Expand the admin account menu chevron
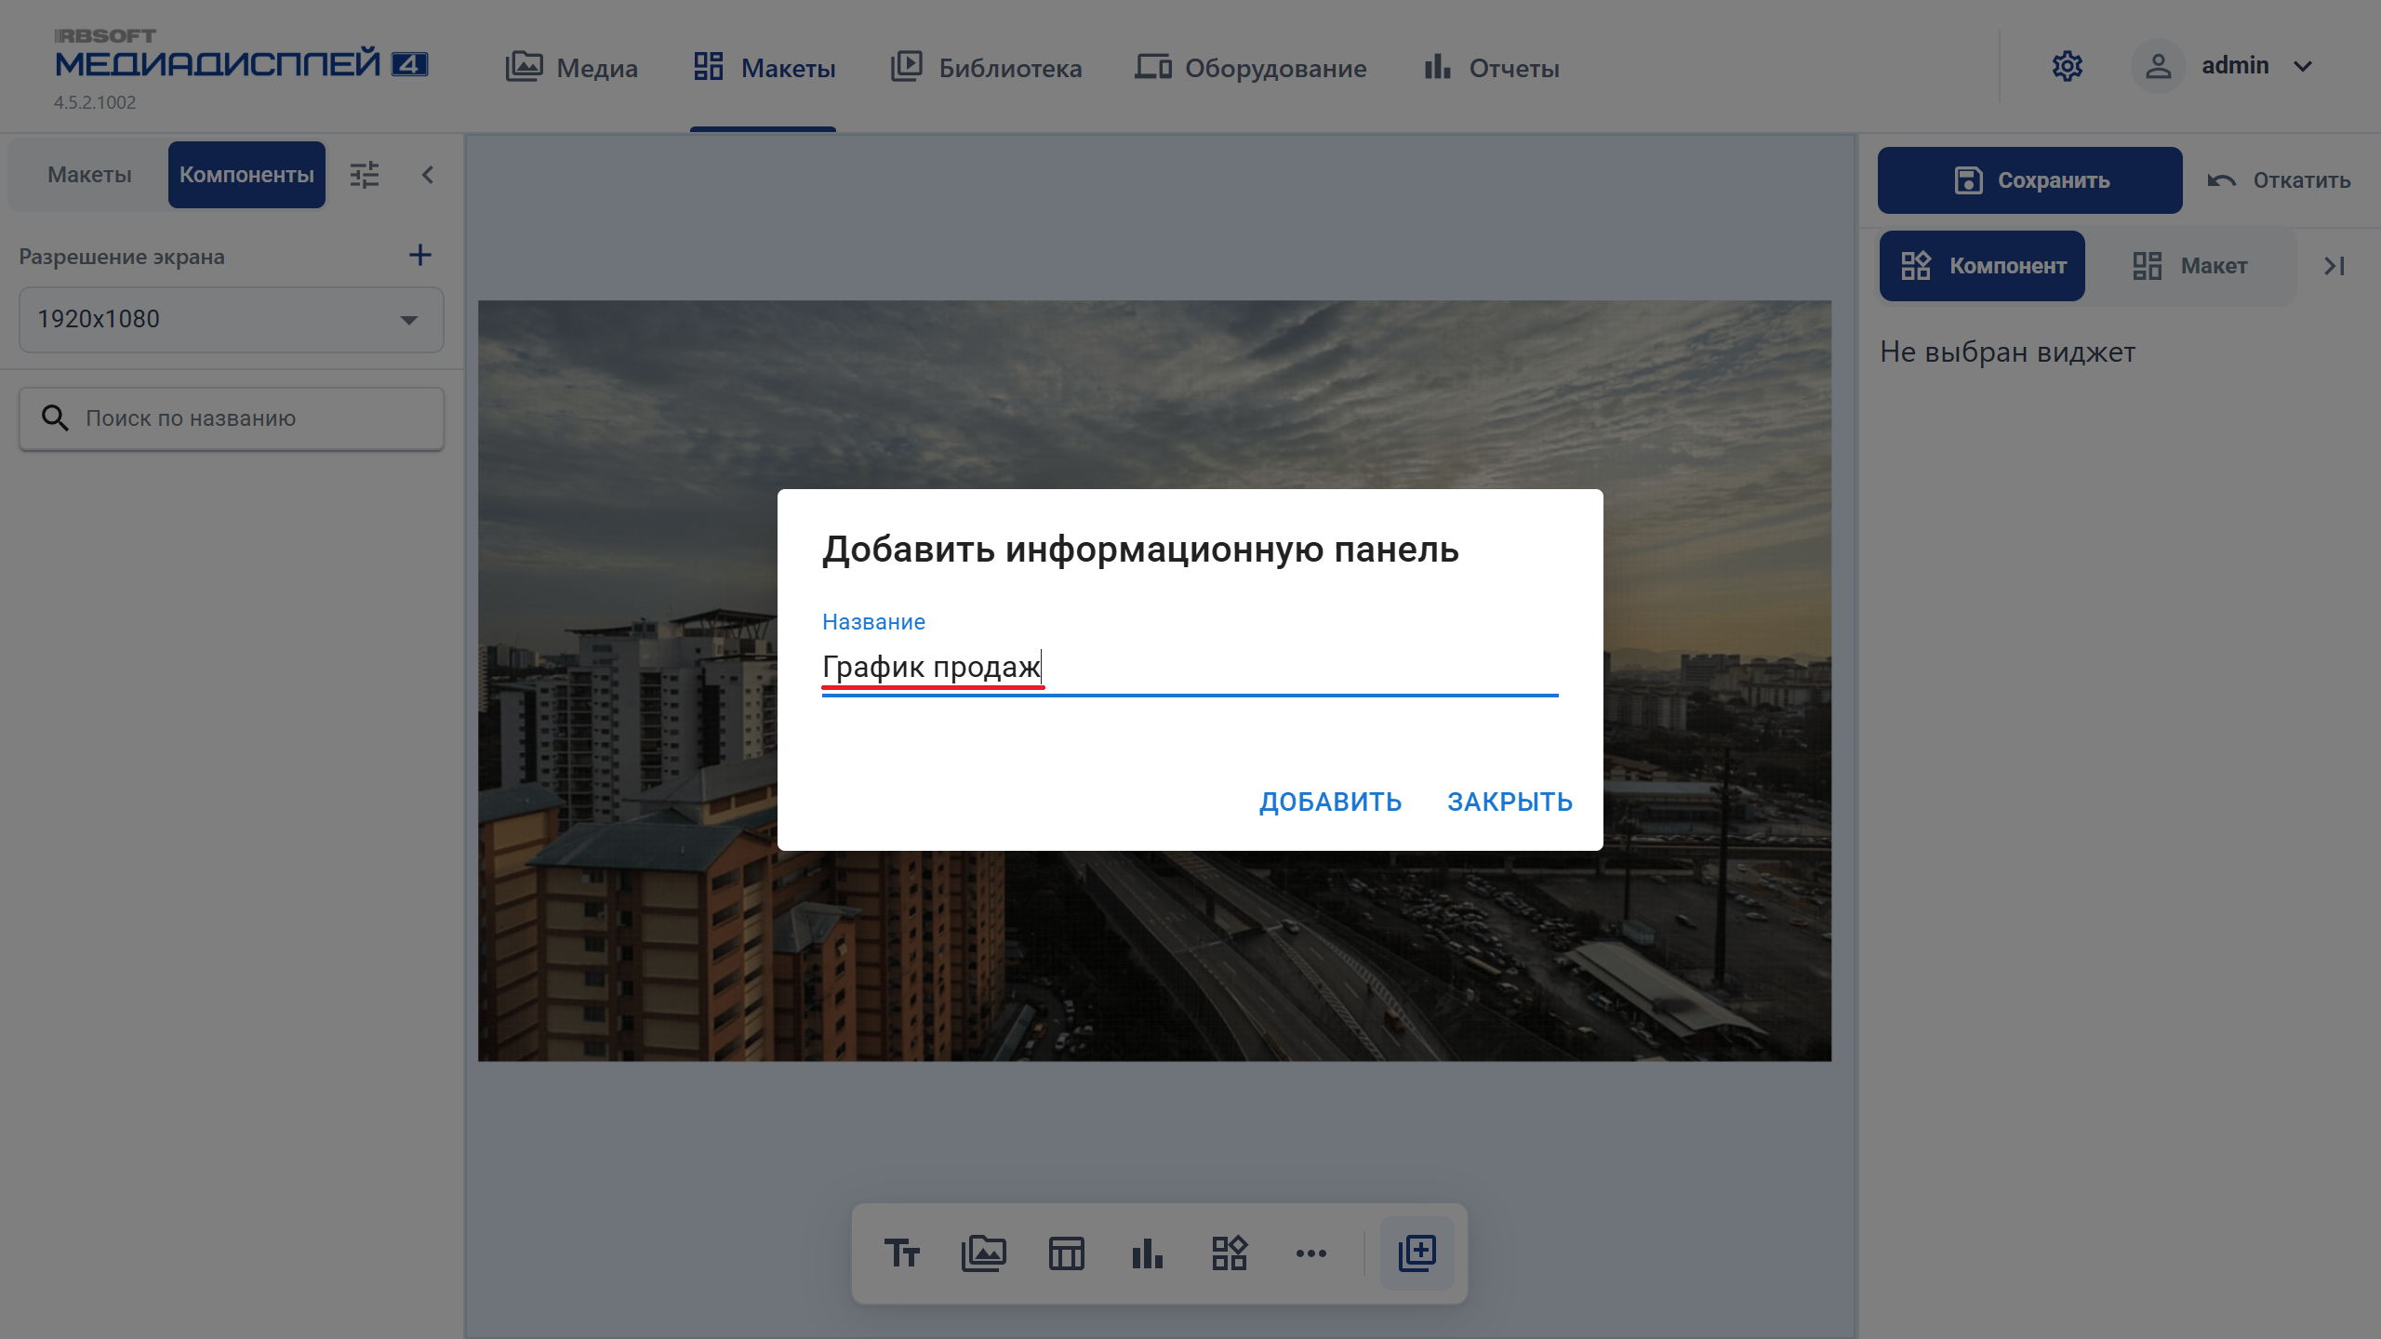Image resolution: width=2381 pixels, height=1339 pixels. pyautogui.click(x=2303, y=67)
